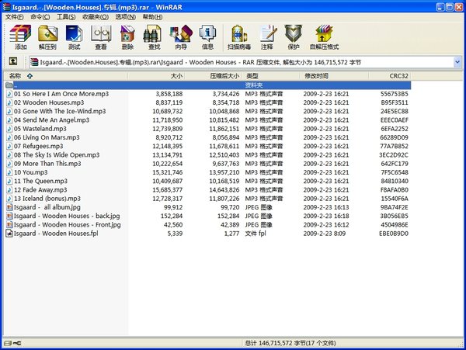Click the View (查看) book icon

pos(101,37)
